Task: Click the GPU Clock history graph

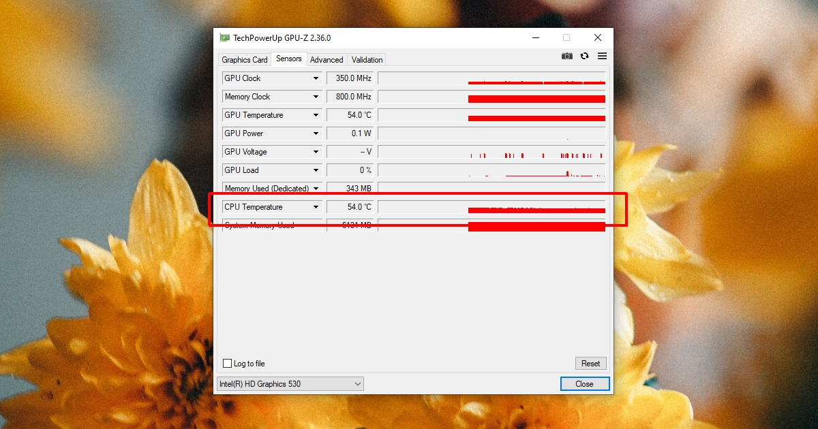Action: coord(491,78)
